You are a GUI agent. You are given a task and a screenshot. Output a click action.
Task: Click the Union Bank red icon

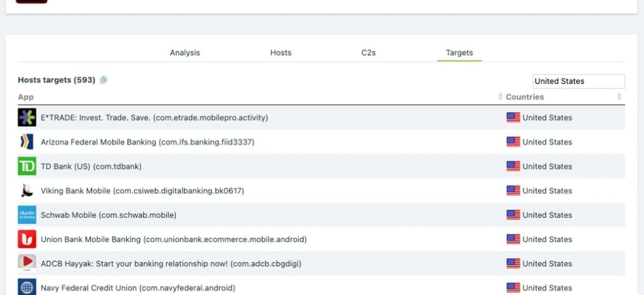click(x=27, y=239)
